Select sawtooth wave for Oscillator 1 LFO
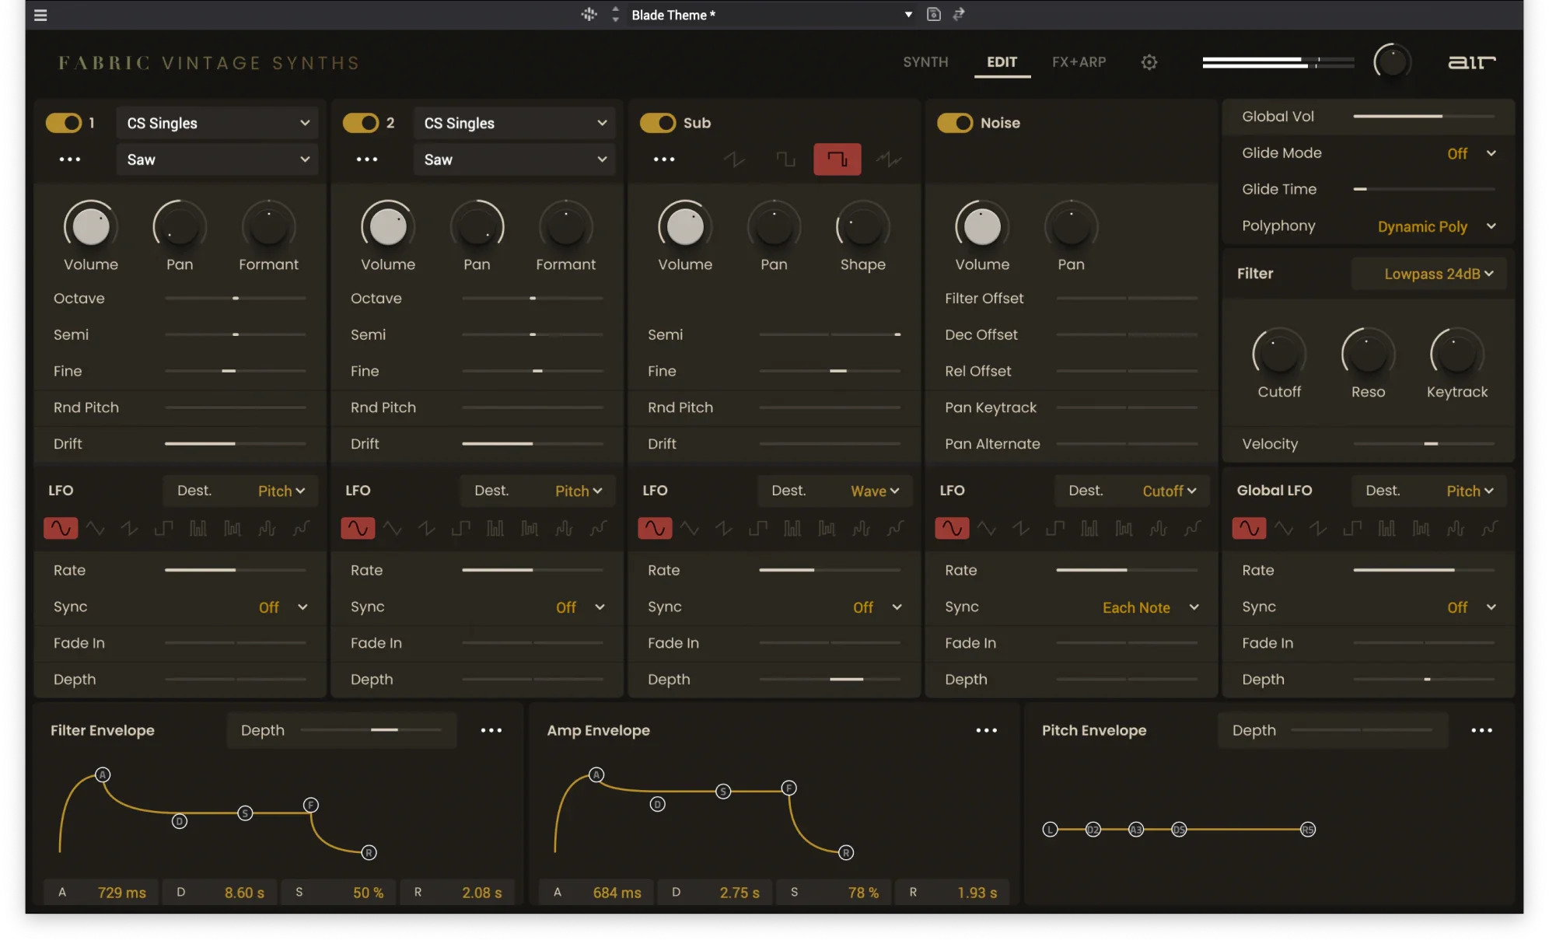The height and width of the screenshot is (944, 1549). click(x=130, y=529)
